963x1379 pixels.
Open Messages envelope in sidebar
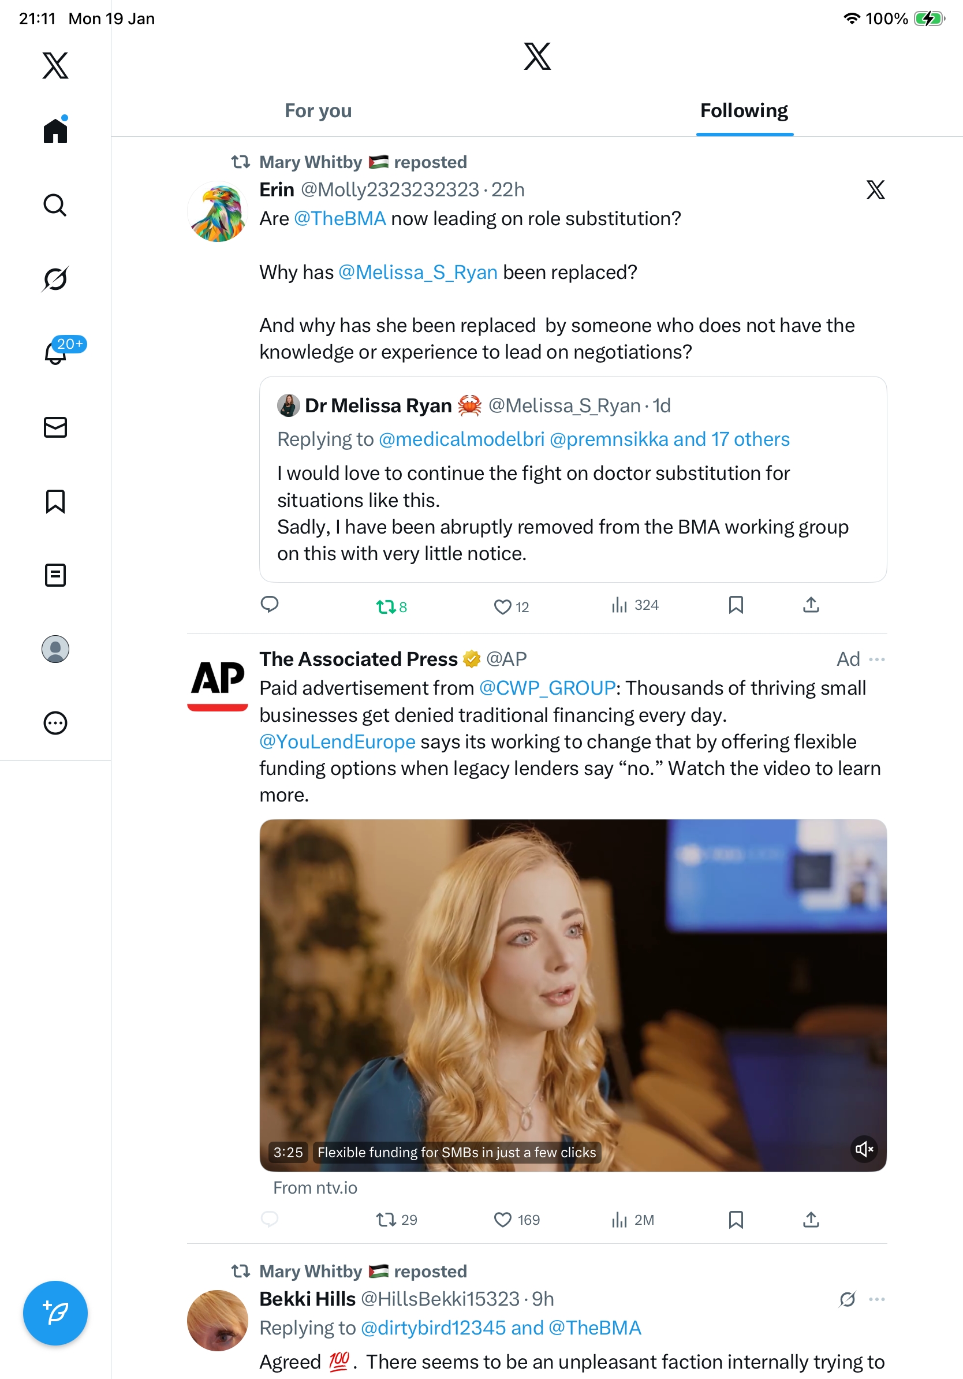coord(55,427)
